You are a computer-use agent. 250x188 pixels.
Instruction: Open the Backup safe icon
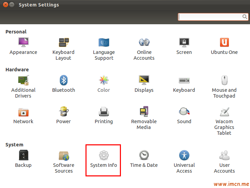click(24, 155)
